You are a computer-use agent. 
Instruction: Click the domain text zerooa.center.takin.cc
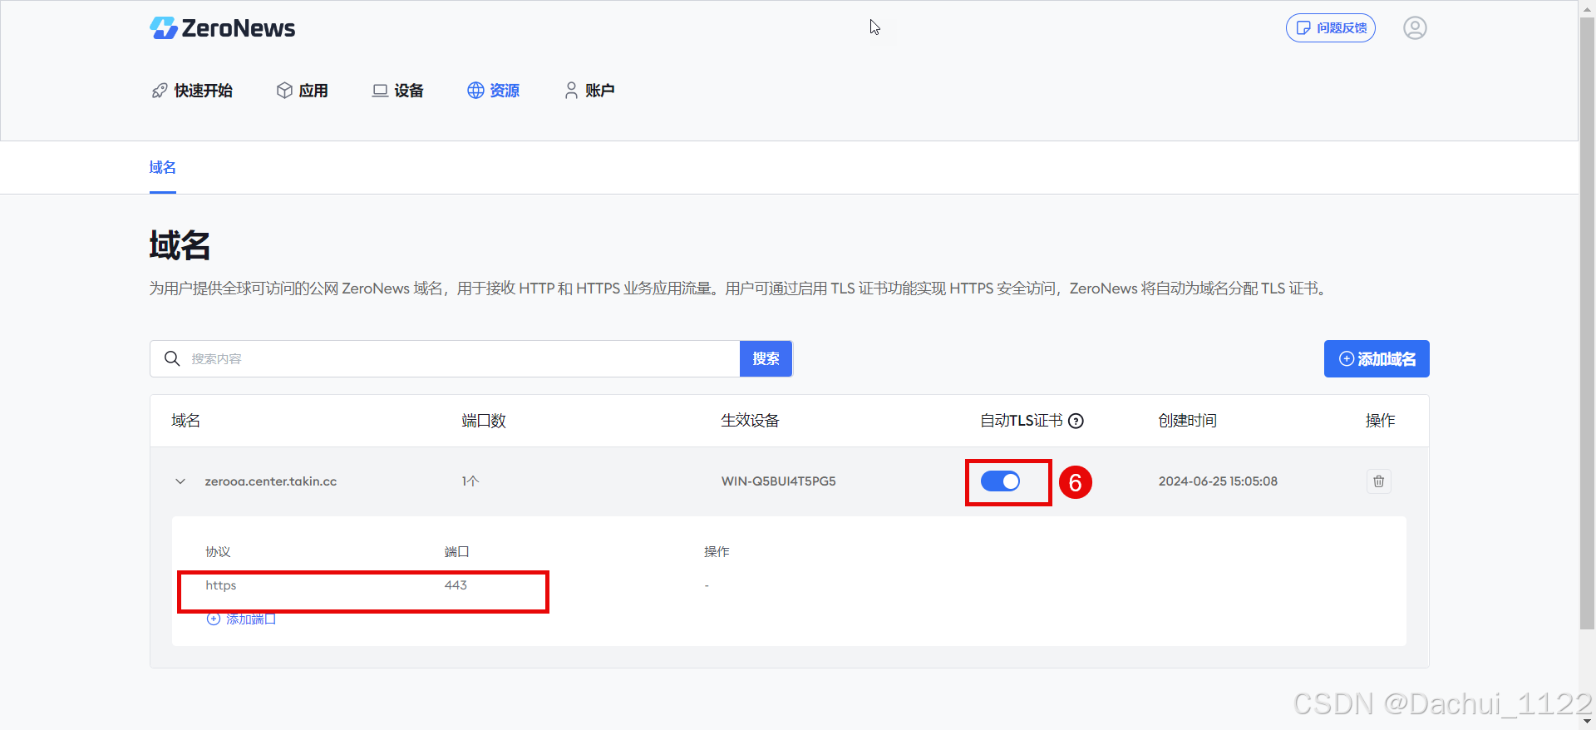click(271, 481)
